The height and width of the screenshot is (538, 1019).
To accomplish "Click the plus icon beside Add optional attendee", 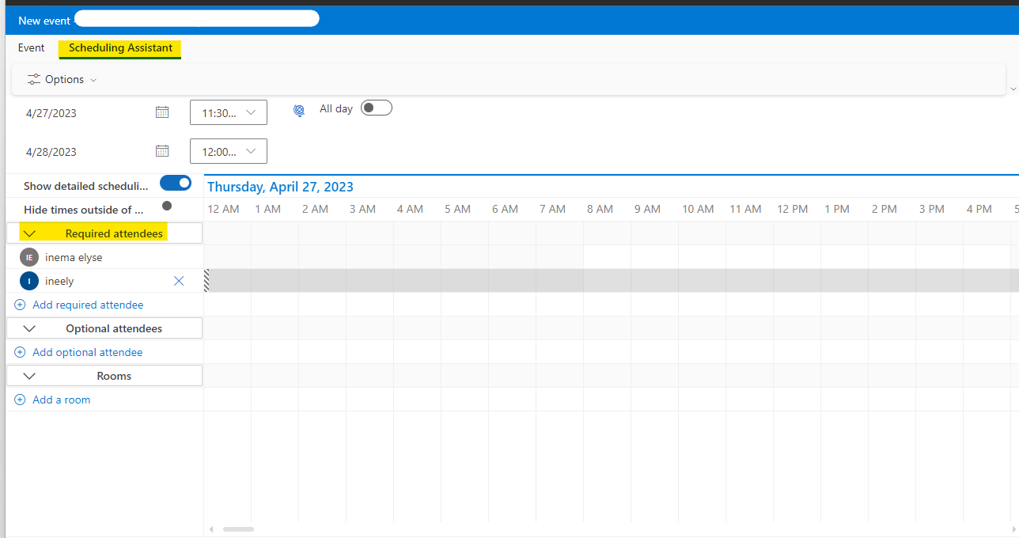I will tap(21, 352).
